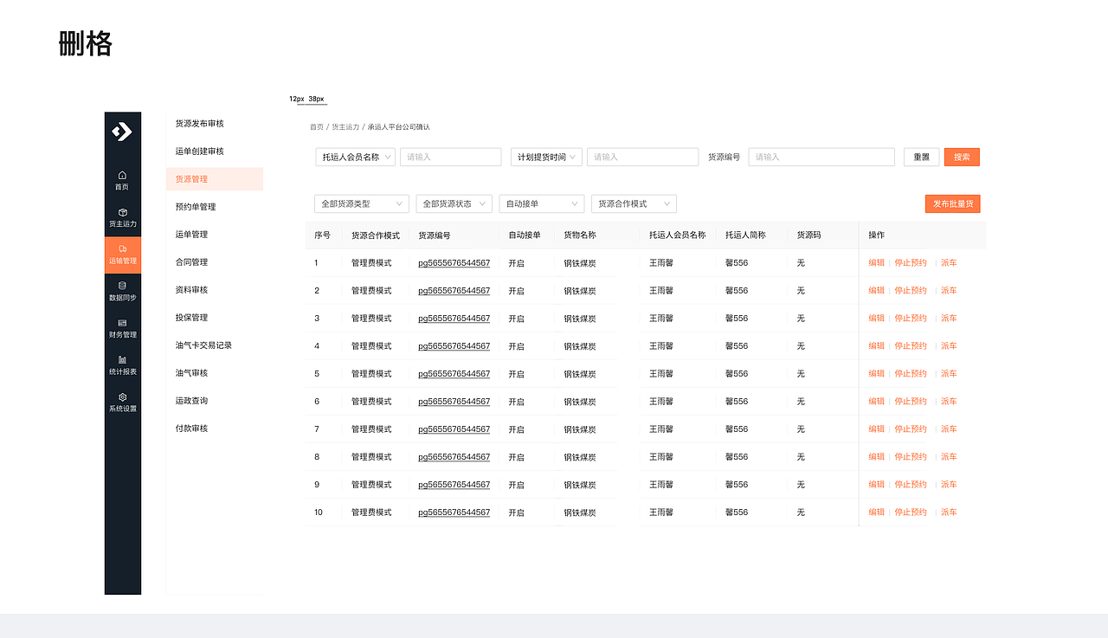Open 全部货源类型 filter dropdown
The image size is (1108, 638).
(x=362, y=203)
